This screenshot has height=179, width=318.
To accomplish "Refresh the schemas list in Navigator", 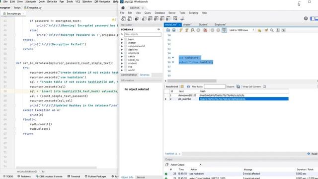I will pyautogui.click(x=159, y=29).
